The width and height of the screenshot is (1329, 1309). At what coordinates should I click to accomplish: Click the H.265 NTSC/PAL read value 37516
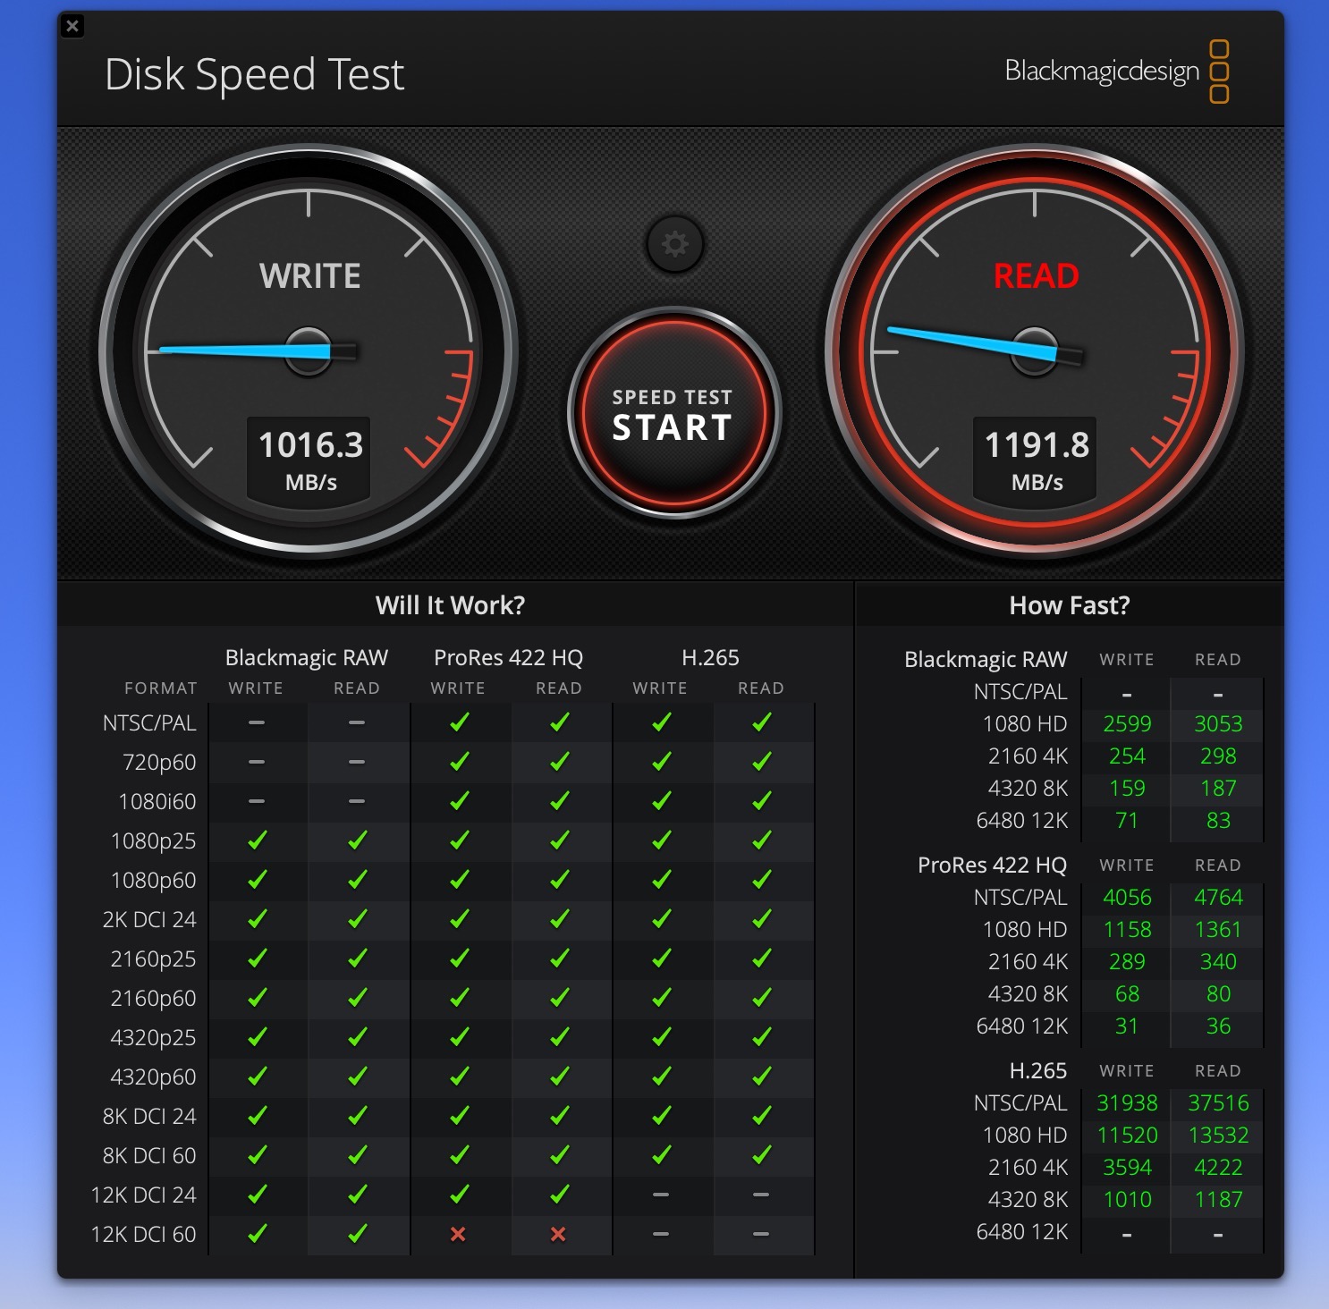pos(1218,1103)
